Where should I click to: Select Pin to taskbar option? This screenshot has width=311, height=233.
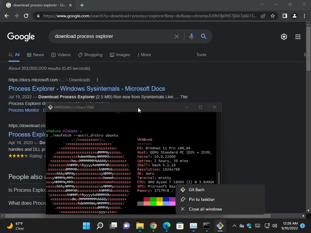click(x=220, y=200)
